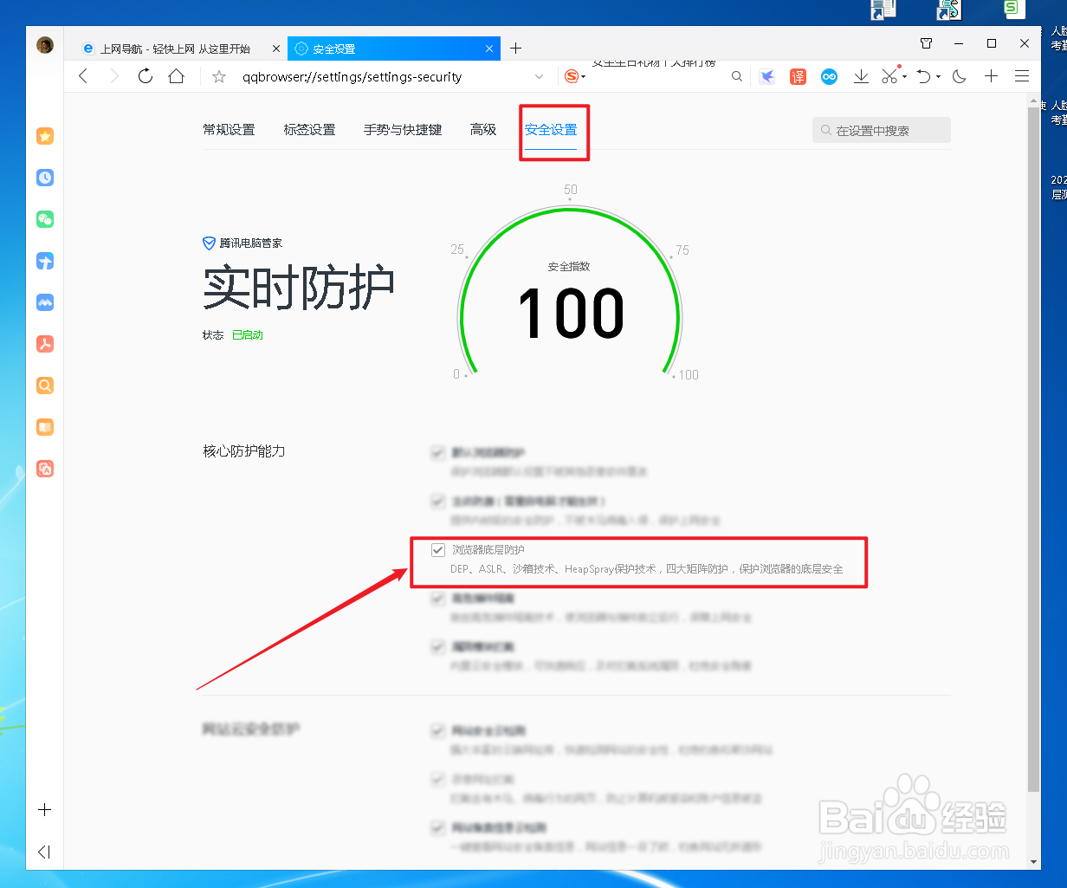
Task: Open the 高级 settings tab
Action: (x=483, y=130)
